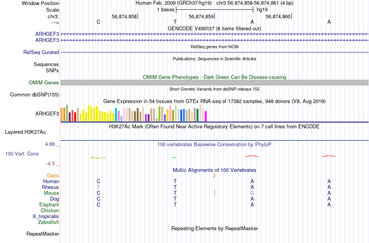Image resolution: width=369 pixels, height=243 pixels.
Task: Click base T in the reference sequence row
Action: [175, 22]
